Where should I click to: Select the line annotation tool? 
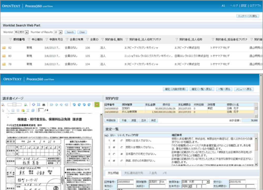pos(8,110)
